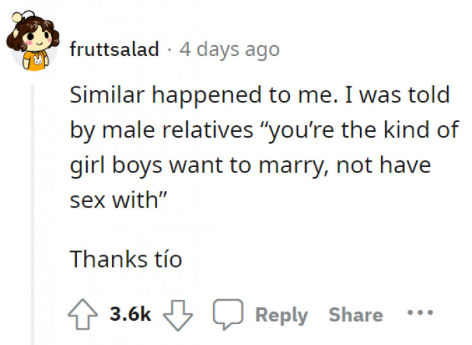Open the three-dot more options menu
The width and height of the screenshot is (472, 345).
(417, 314)
